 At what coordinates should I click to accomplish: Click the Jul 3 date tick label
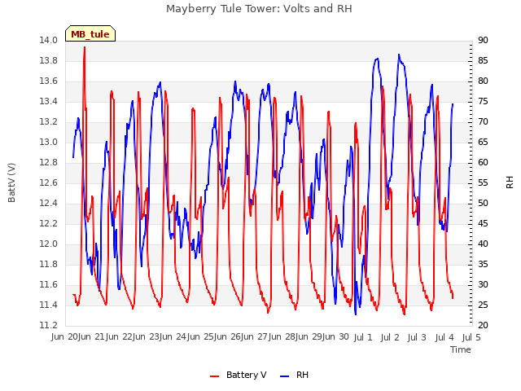coord(417,337)
